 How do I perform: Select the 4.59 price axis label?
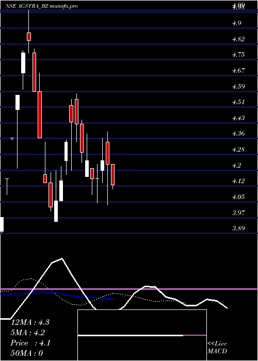[238, 86]
